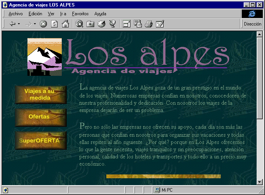Screen dimensions: 265x195
Task: Open the Search panel
Action: tap(79, 24)
